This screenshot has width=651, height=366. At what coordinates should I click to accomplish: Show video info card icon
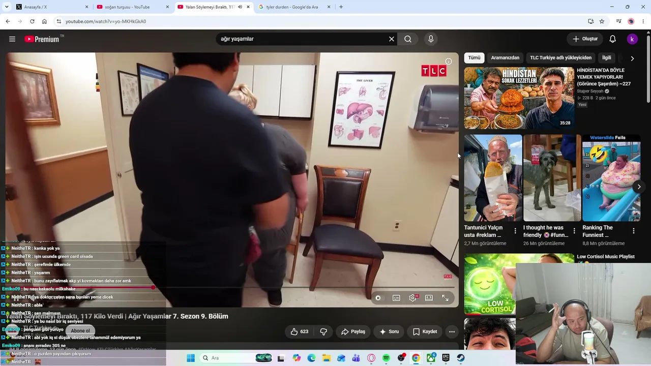click(448, 62)
